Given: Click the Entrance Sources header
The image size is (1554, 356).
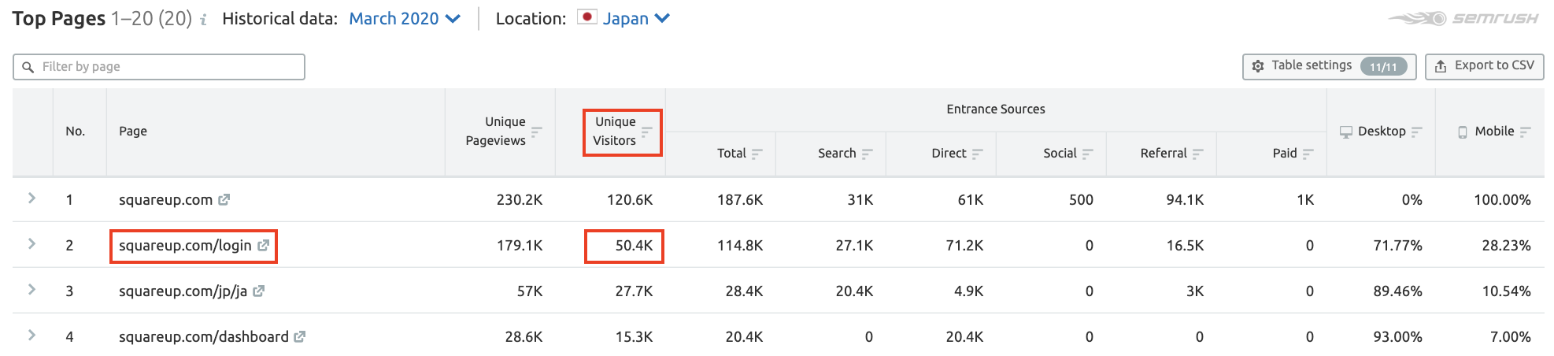Looking at the screenshot, I should 996,109.
